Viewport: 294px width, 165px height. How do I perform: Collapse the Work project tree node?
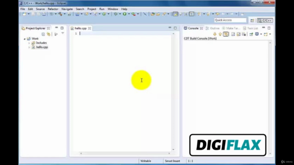coord(24,38)
